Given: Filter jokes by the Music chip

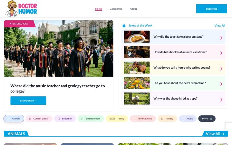Looking at the screenshot, I should click(188, 119).
